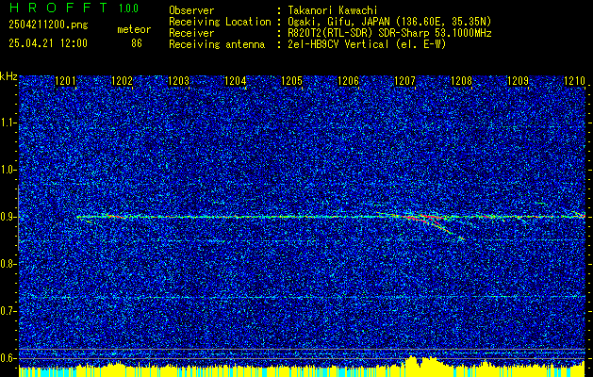Screen dimensions: 593x377
Task: Click the 1209 time marker
Action: coord(518,81)
